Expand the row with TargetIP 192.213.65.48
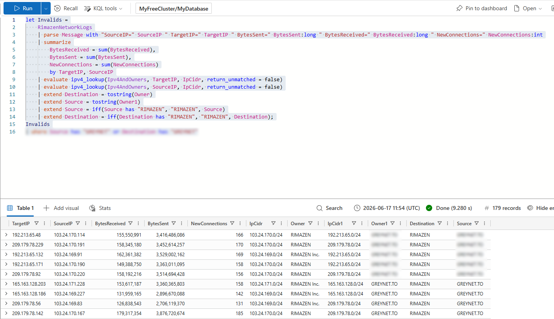Screen dimensions: 554x319 click(6, 235)
